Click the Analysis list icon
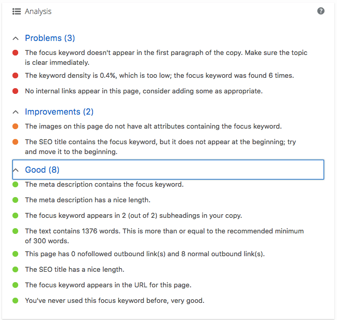This screenshot has height=320, width=337. pos(17,11)
